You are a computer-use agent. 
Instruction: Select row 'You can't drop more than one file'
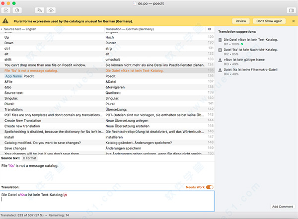click(107, 65)
